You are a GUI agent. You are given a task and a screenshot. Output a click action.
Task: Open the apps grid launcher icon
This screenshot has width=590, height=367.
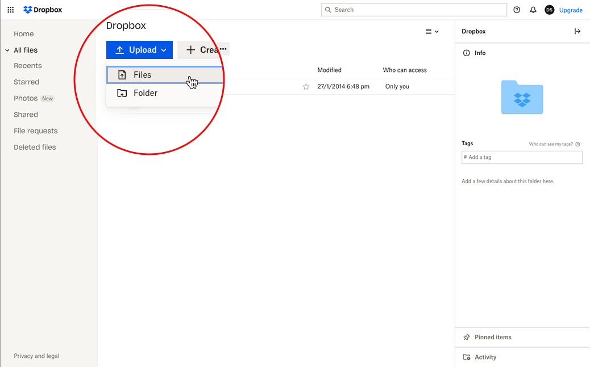10,10
